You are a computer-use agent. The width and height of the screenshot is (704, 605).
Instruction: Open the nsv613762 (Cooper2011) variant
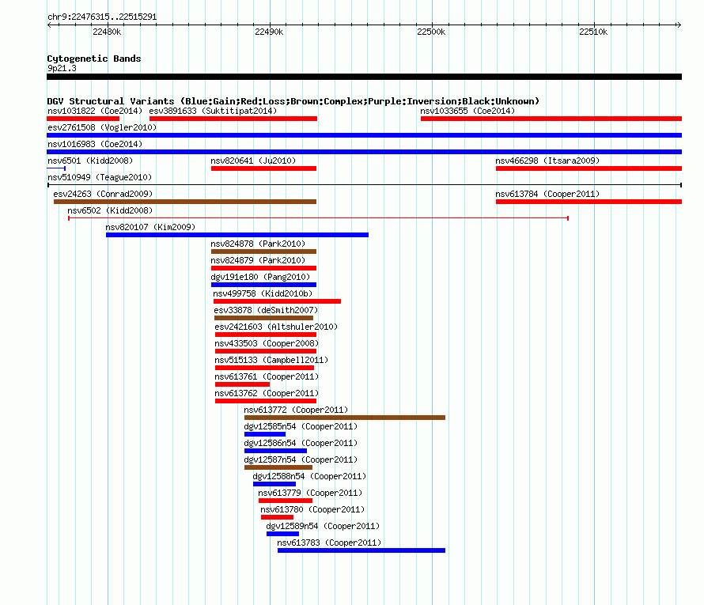(267, 393)
